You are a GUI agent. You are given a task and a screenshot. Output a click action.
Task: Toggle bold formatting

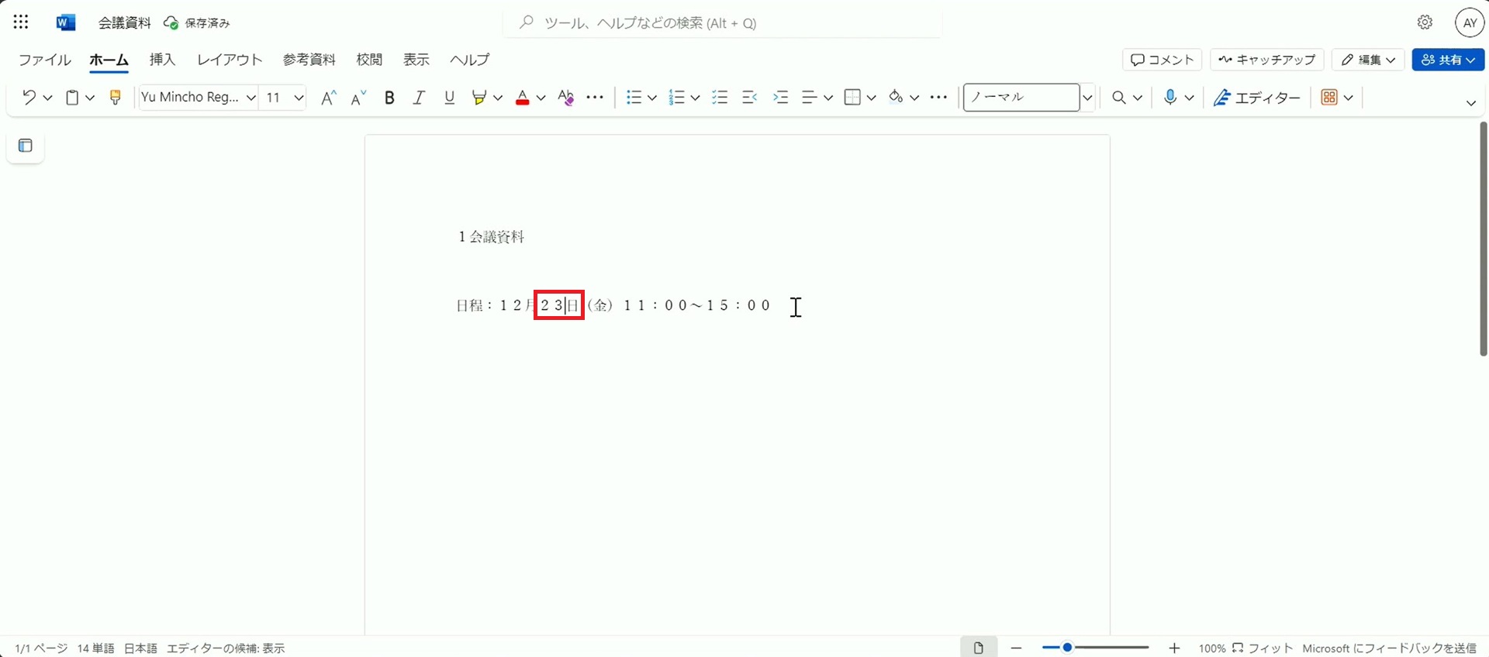pos(389,97)
